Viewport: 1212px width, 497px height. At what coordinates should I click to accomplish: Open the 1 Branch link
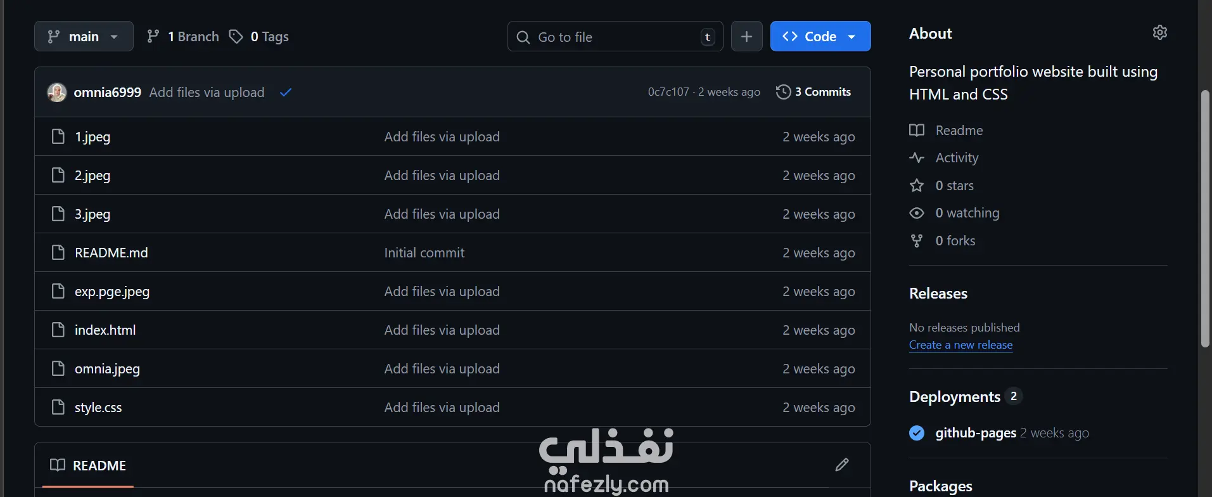click(182, 37)
